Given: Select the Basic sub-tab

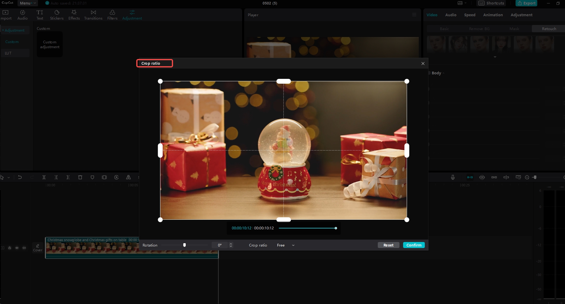Looking at the screenshot, I should click(444, 29).
